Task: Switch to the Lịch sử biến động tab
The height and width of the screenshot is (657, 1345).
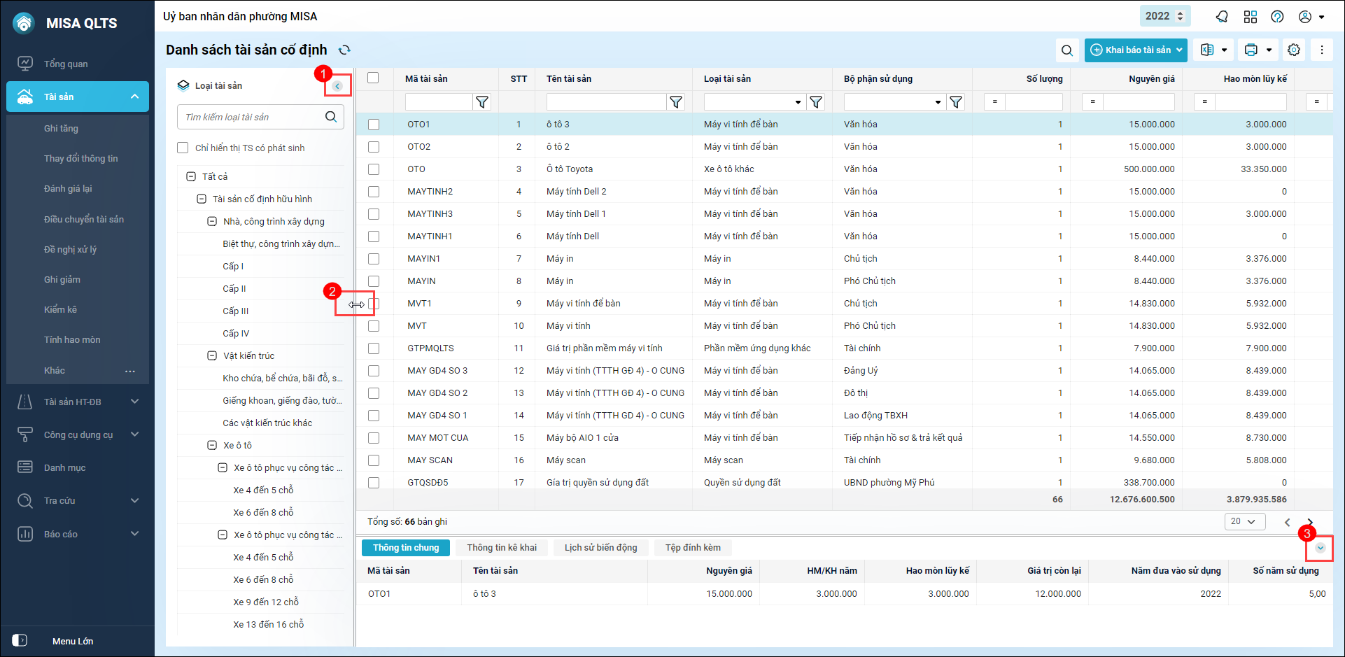Action: (600, 547)
